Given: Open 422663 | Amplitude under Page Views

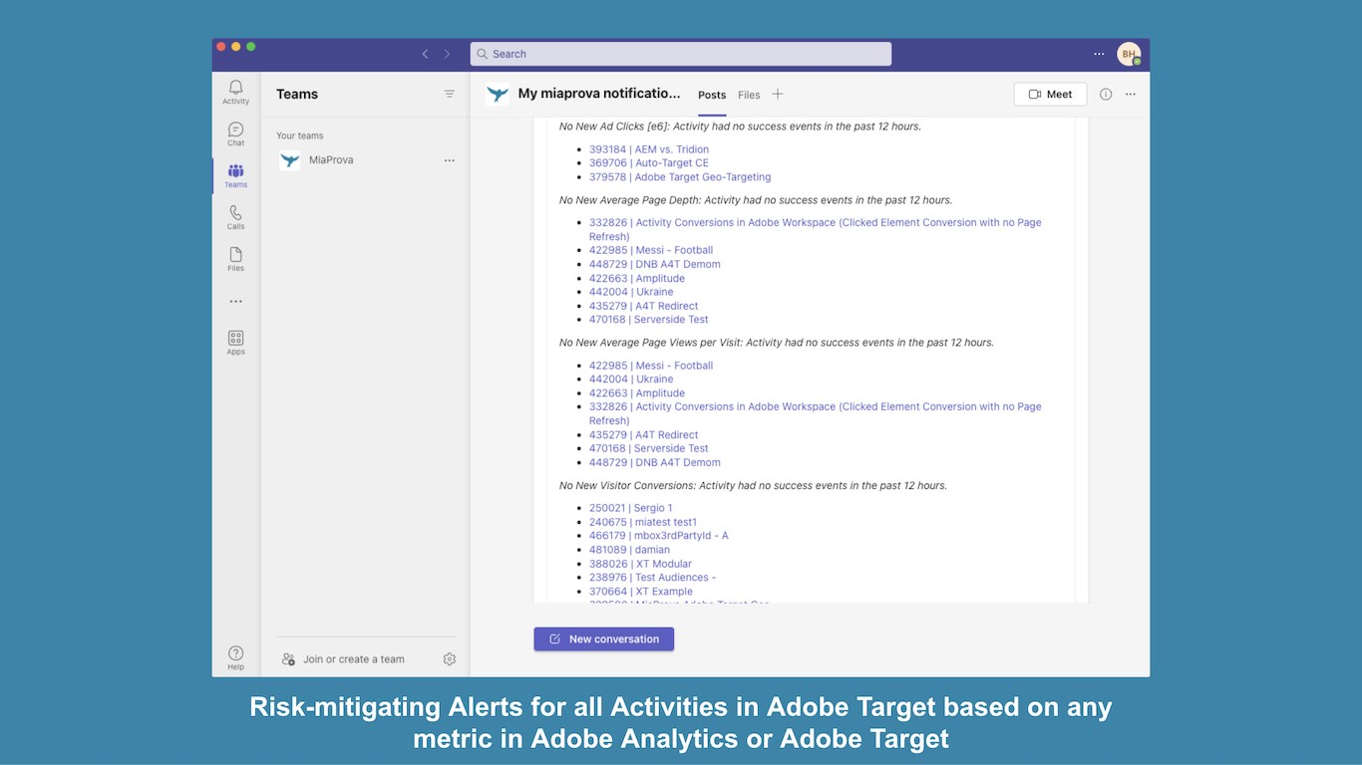Looking at the screenshot, I should pyautogui.click(x=637, y=393).
